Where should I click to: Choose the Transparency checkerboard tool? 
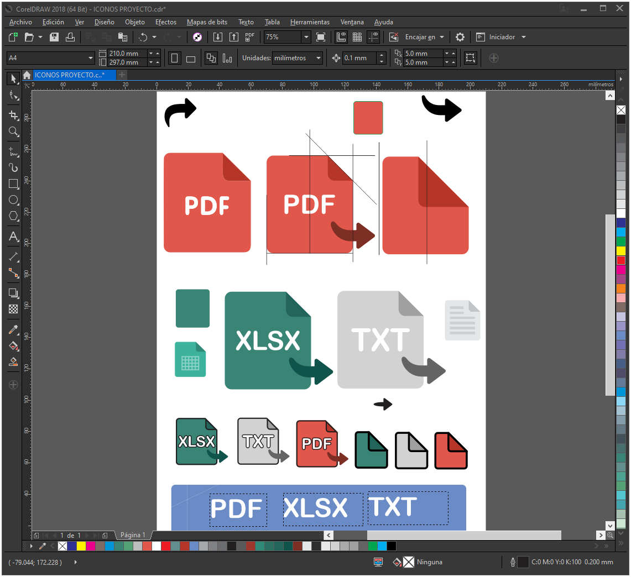tap(13, 309)
